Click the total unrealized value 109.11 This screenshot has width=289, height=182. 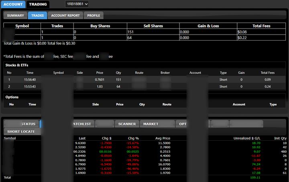tap(255, 178)
